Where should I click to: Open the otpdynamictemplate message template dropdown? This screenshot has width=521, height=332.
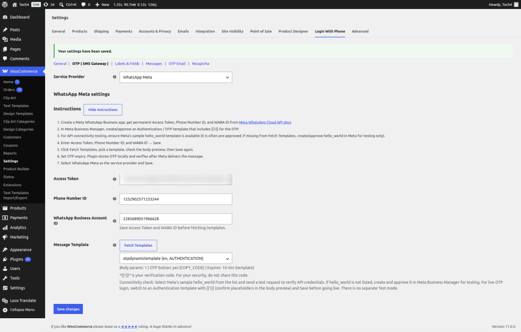[176, 258]
